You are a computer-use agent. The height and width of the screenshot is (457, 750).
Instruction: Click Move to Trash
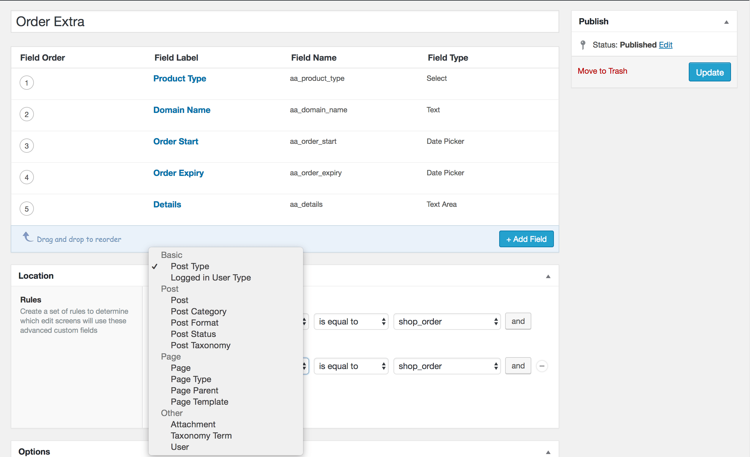[x=602, y=71]
